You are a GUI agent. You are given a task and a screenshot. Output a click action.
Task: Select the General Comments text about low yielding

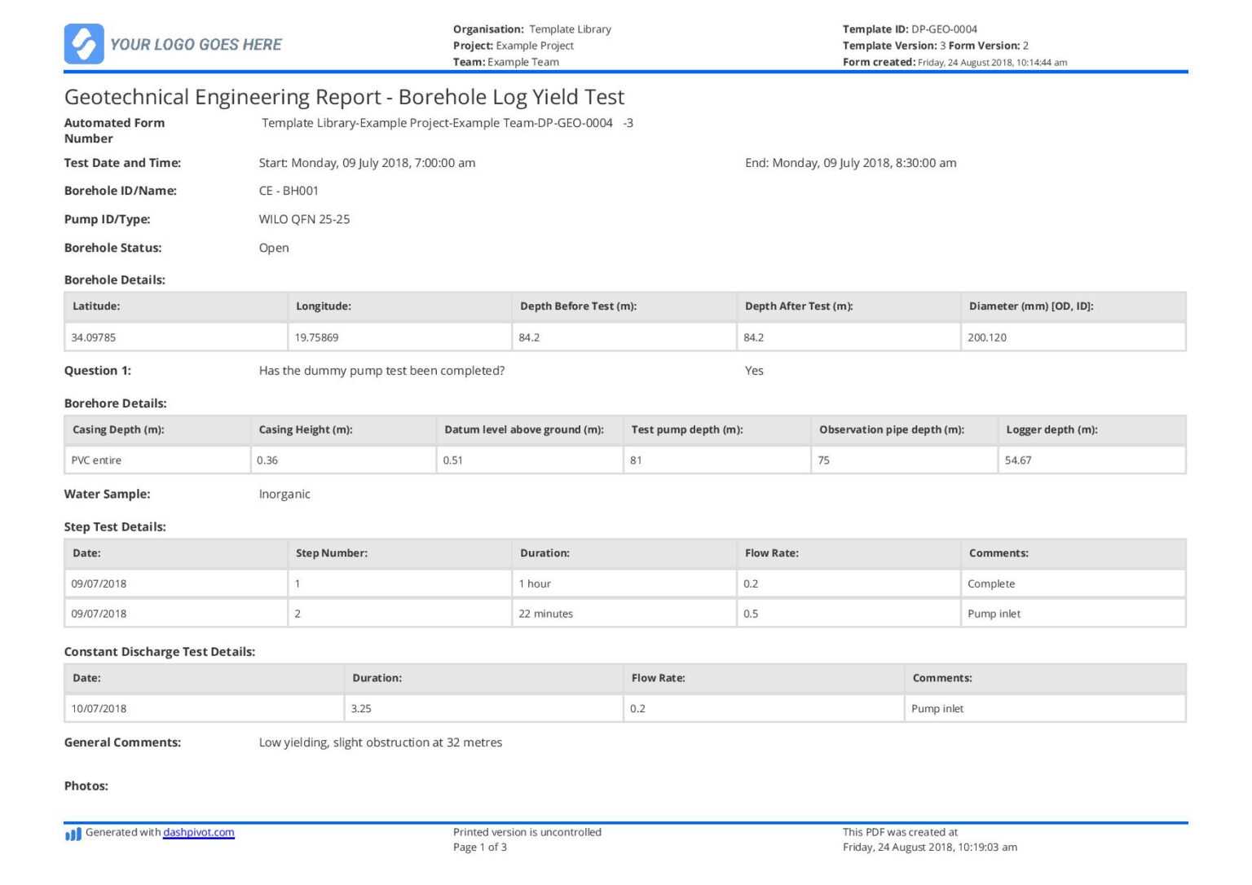tap(380, 742)
